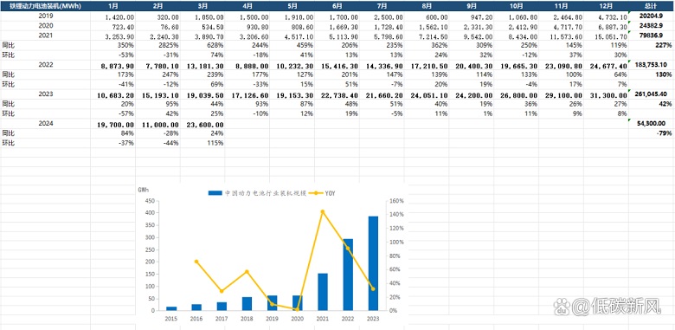
Task: Select 2024 3月 value 23,600.00
Action: [x=202, y=124]
